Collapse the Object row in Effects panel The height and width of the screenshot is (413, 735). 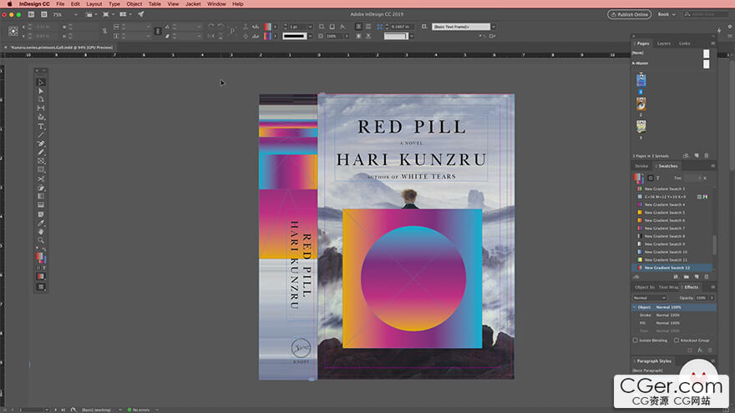tap(635, 307)
